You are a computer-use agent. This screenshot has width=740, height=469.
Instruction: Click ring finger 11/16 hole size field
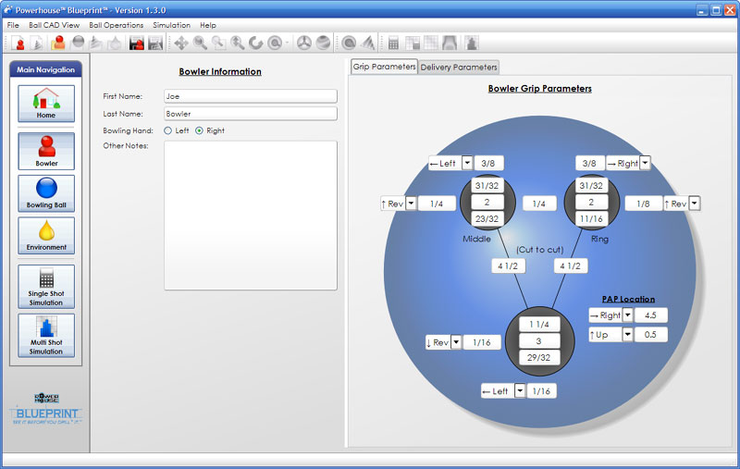coord(591,218)
